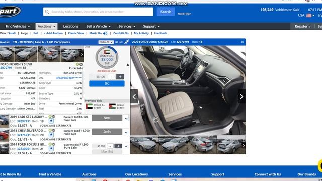Click the Find a Vehicle footer heading
The image size is (322, 181).
point(50,174)
